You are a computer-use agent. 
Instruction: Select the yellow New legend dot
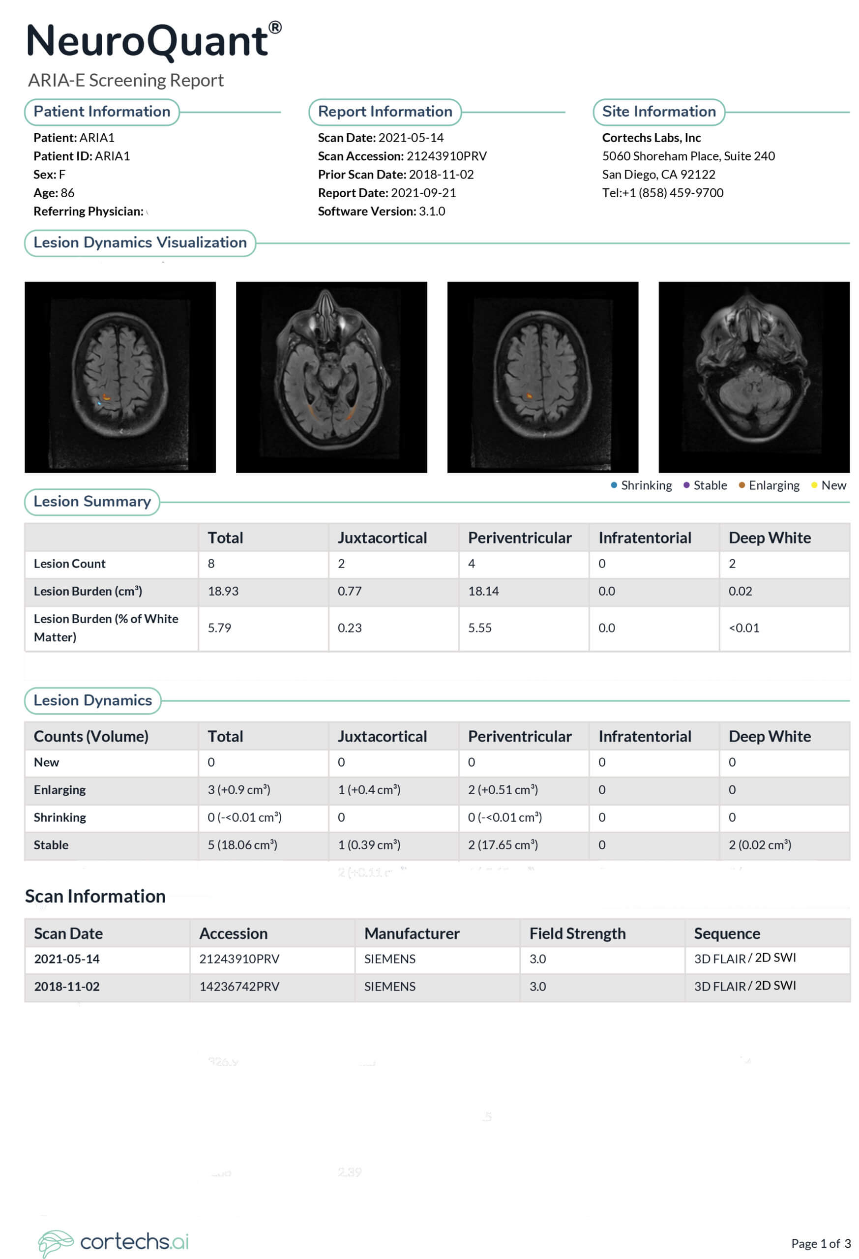pyautogui.click(x=813, y=485)
